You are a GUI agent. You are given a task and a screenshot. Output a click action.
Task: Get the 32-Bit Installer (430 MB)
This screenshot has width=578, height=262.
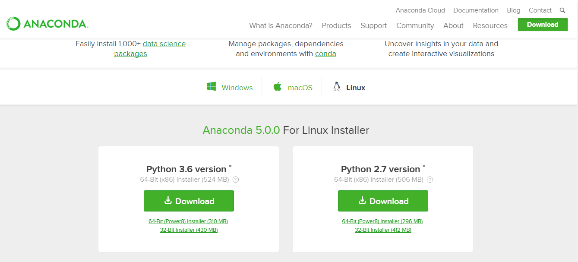click(189, 230)
